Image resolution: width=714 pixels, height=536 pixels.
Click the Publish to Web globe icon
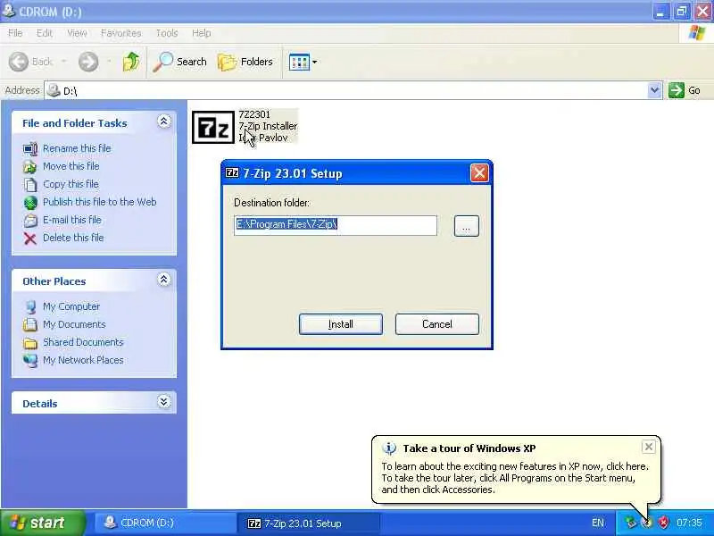pyautogui.click(x=30, y=203)
